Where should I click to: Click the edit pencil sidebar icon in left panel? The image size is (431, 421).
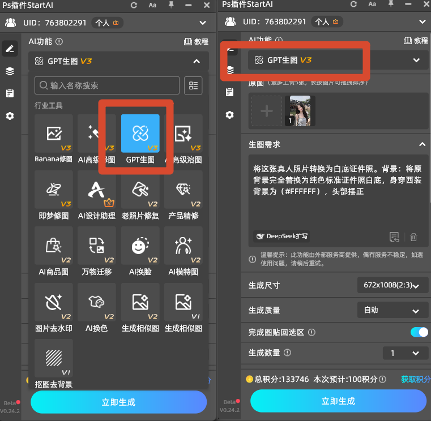pyautogui.click(x=10, y=49)
